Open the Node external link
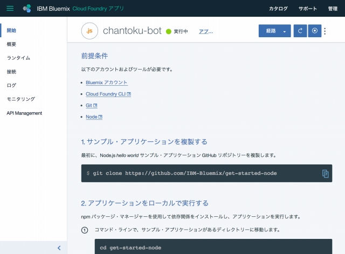This screenshot has height=254, width=345. pos(94,117)
